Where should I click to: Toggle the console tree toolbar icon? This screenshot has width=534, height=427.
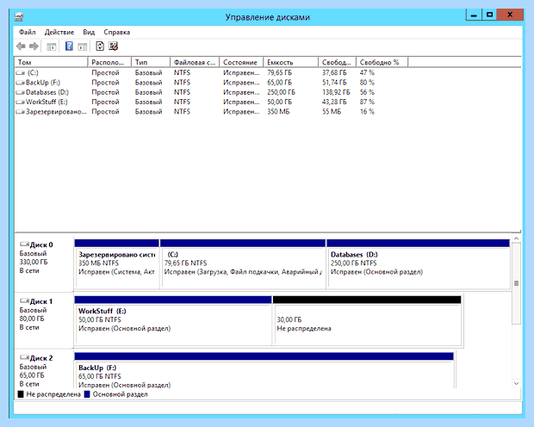[x=52, y=46]
